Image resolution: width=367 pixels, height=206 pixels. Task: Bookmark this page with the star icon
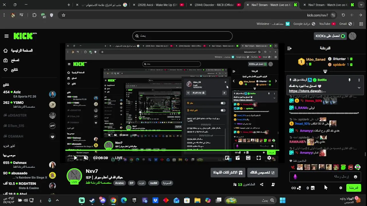click(64, 15)
